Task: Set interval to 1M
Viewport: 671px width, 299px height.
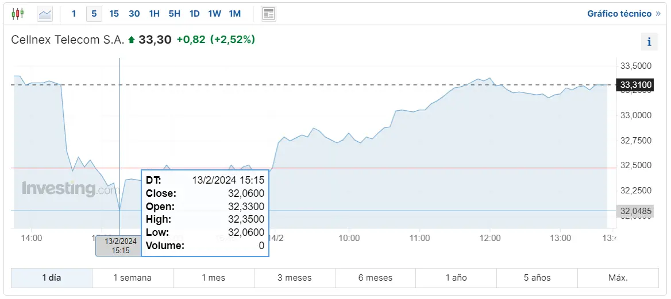Action: coord(234,14)
